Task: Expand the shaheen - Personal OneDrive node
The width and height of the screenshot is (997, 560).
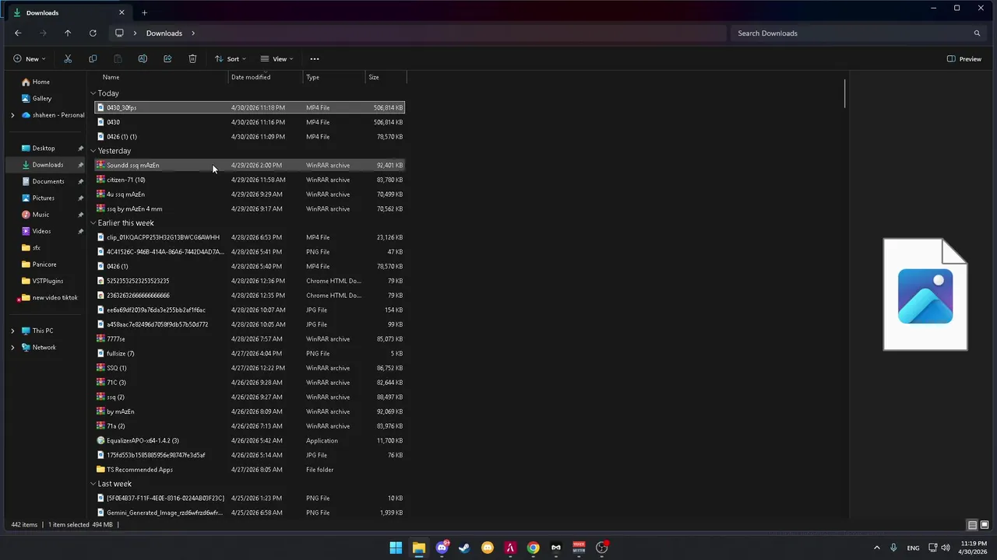Action: coord(12,115)
